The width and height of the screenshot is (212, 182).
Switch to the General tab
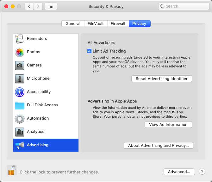73,24
